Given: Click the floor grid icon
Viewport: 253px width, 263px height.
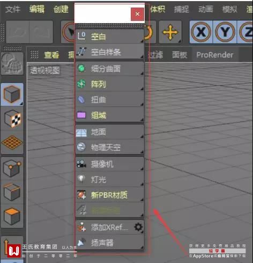Looking at the screenshot, I should [x=81, y=133].
